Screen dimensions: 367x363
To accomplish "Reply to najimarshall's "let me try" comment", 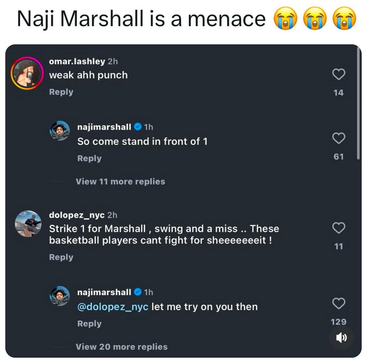I will 89,324.
